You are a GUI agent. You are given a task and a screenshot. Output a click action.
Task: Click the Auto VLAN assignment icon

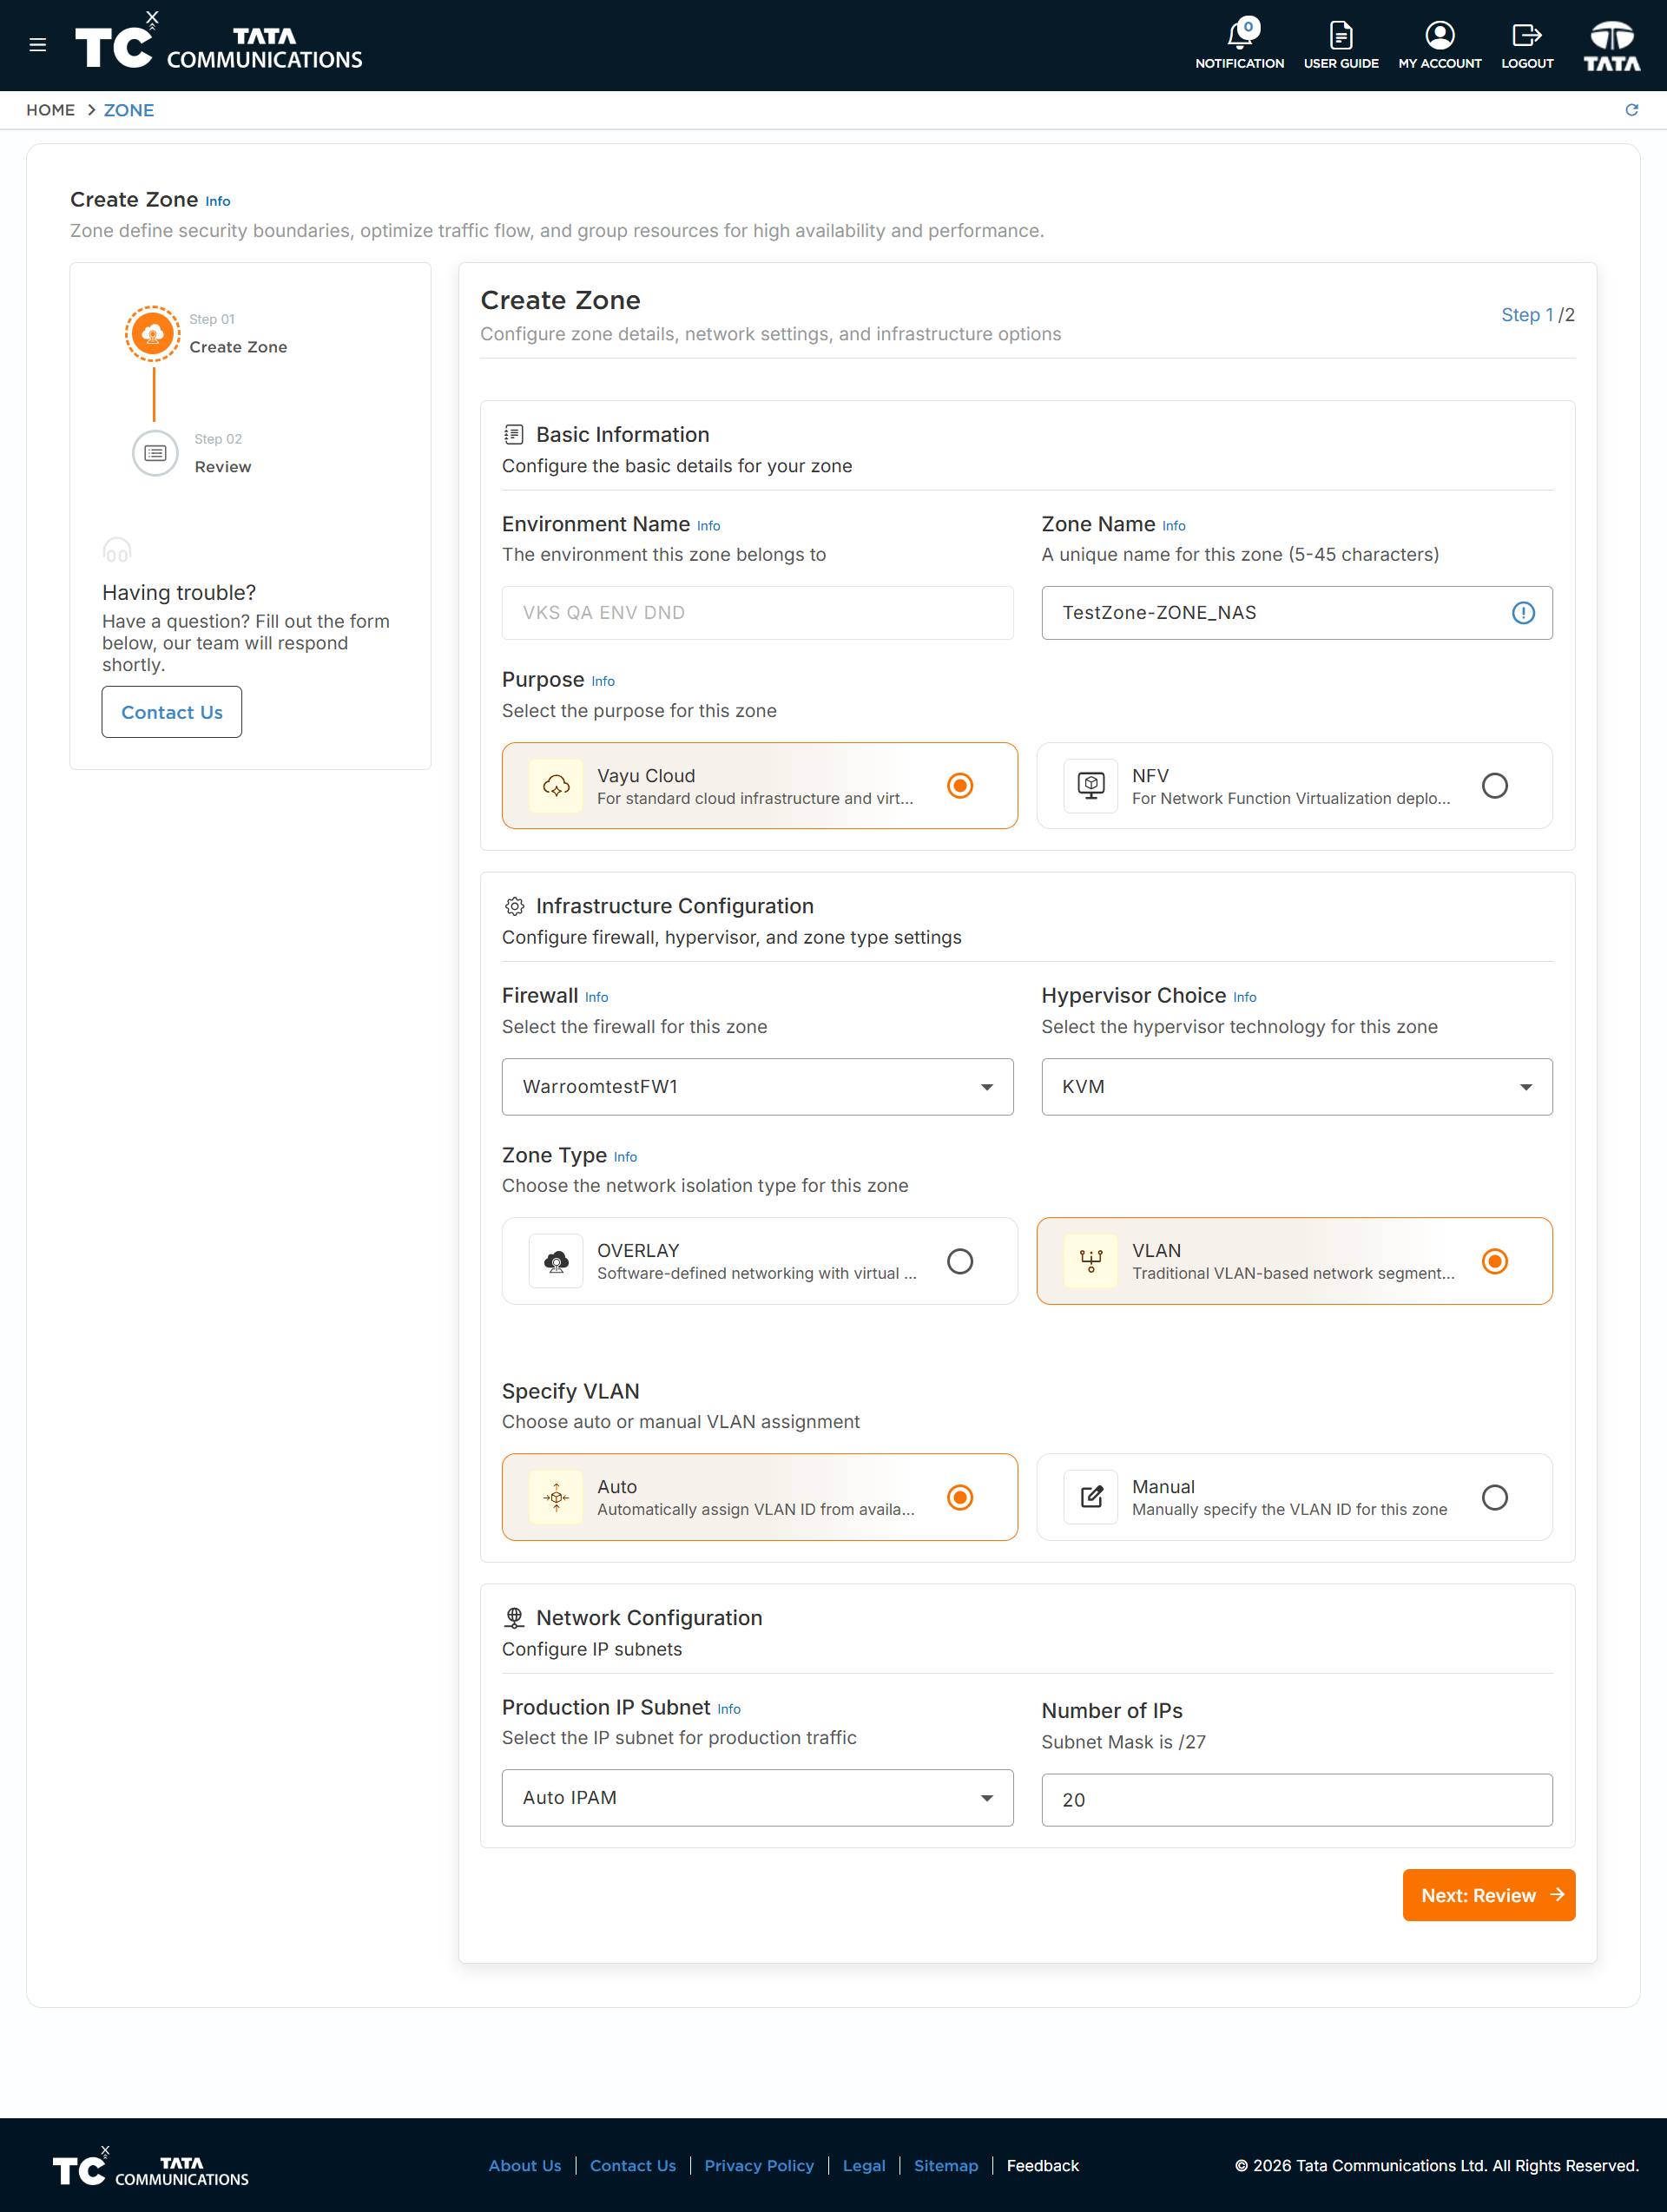[x=556, y=1497]
